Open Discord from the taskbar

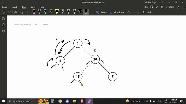point(67,101)
